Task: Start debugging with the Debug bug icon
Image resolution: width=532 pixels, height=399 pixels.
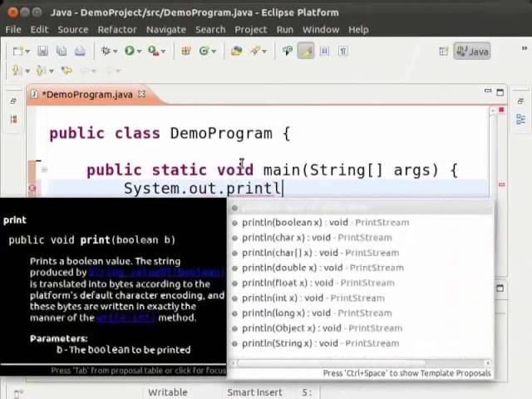Action: (x=106, y=51)
